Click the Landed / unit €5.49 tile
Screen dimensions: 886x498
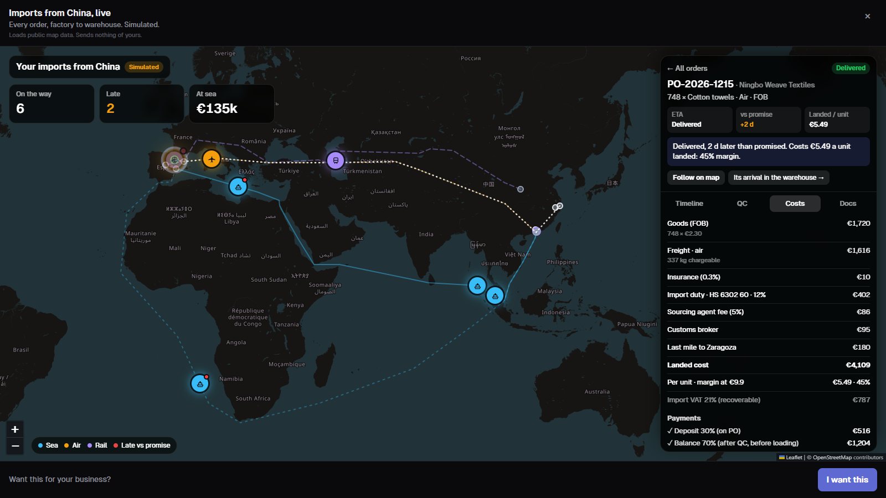coord(837,120)
